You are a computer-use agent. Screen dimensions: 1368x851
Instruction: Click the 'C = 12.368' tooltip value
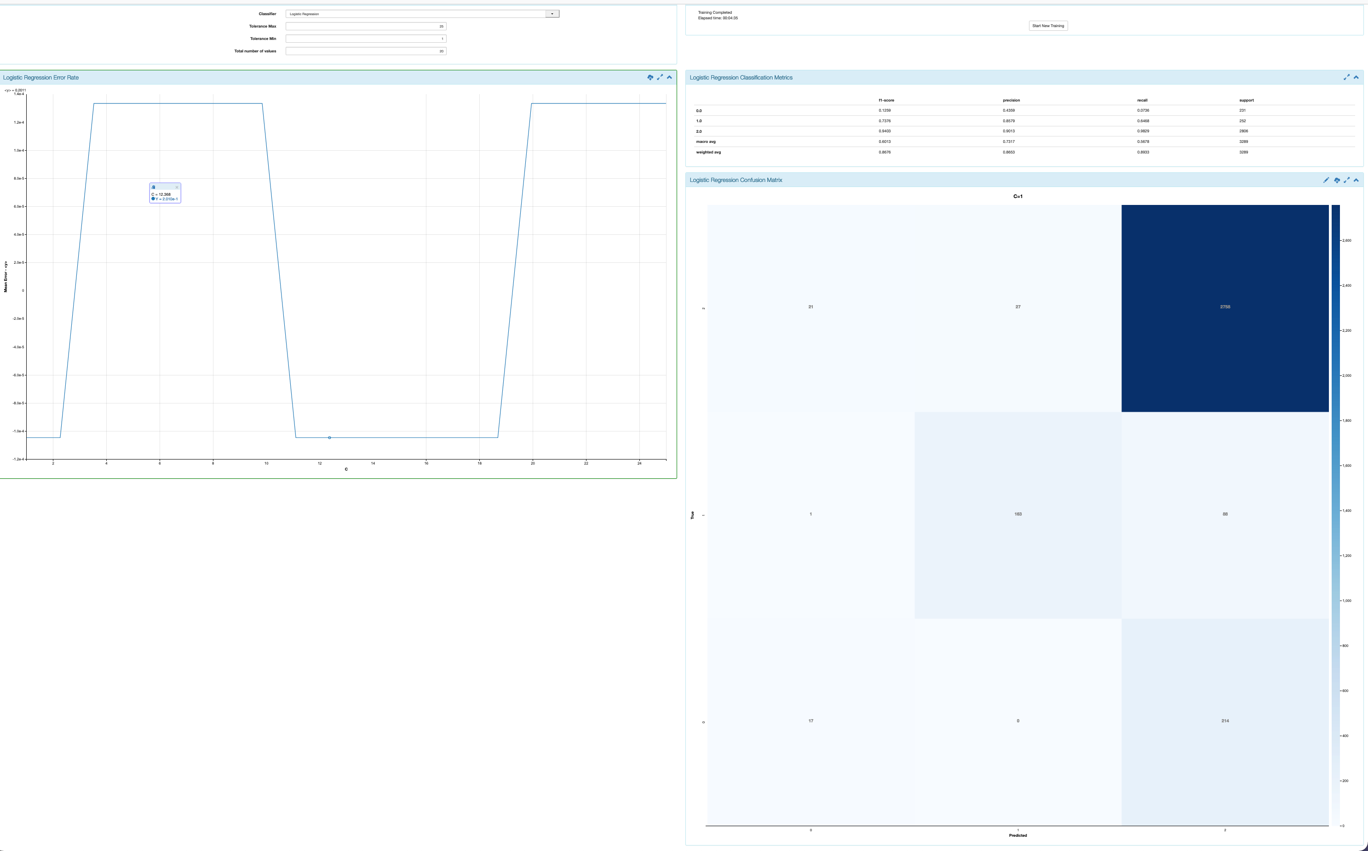(x=161, y=194)
